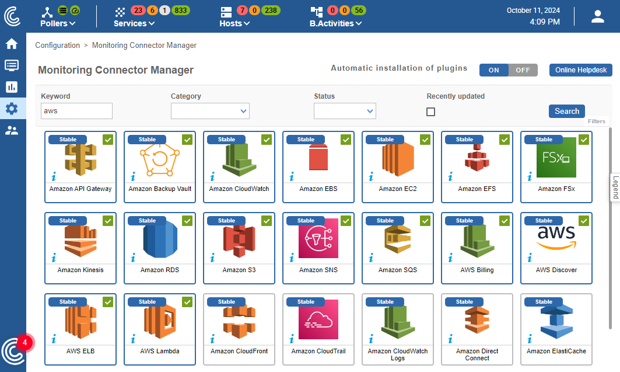Enable the Recently updated checkbox
The height and width of the screenshot is (372, 620).
click(x=430, y=111)
